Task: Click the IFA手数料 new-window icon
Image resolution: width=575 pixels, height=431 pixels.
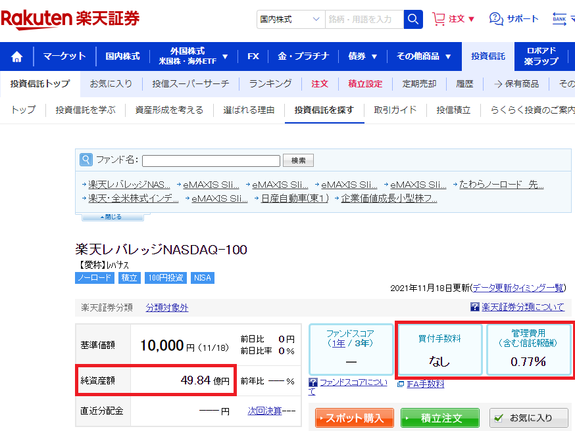Action: pyautogui.click(x=401, y=384)
